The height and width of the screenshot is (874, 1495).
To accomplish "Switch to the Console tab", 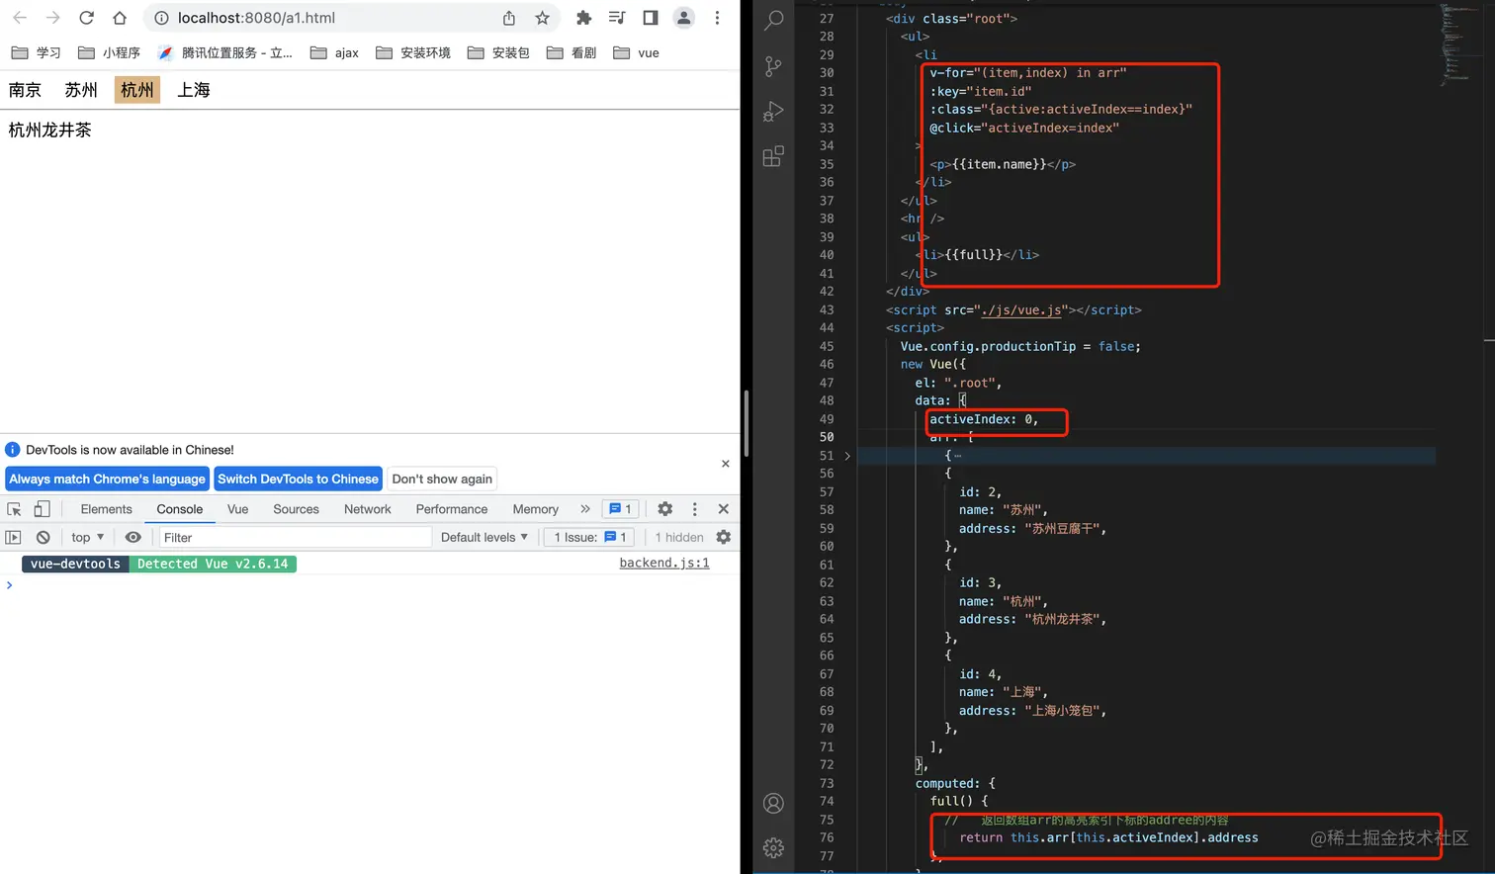I will (x=179, y=509).
